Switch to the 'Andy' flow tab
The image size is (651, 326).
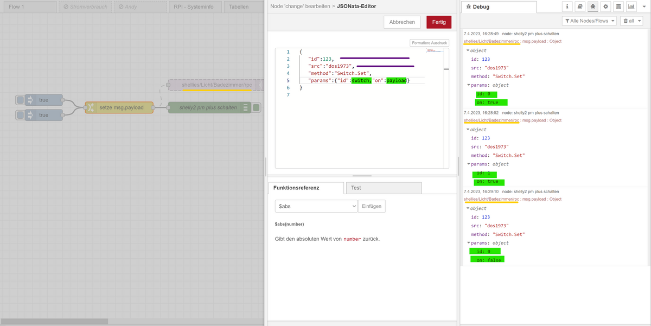(x=141, y=7)
